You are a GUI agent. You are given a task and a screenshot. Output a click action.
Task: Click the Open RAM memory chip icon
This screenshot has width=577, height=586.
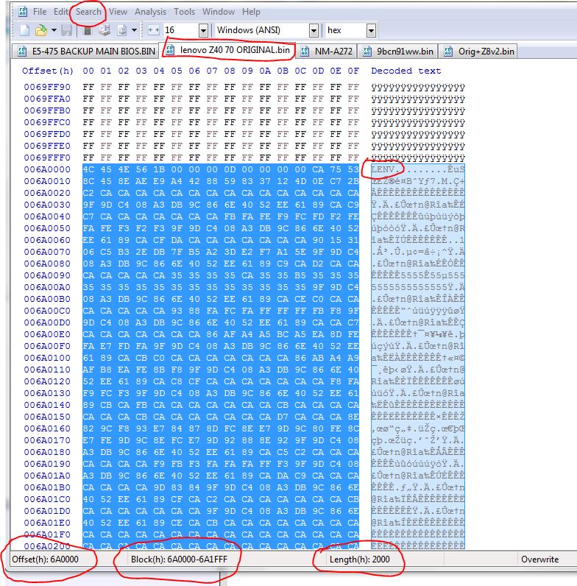click(88, 30)
